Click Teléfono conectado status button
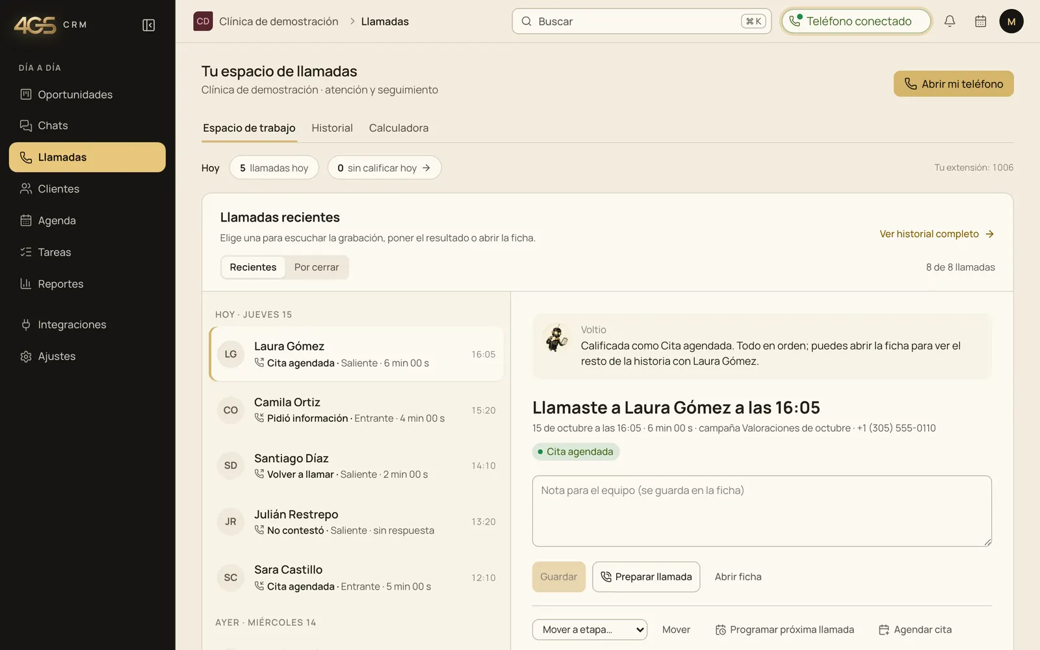The height and width of the screenshot is (650, 1040). [856, 21]
